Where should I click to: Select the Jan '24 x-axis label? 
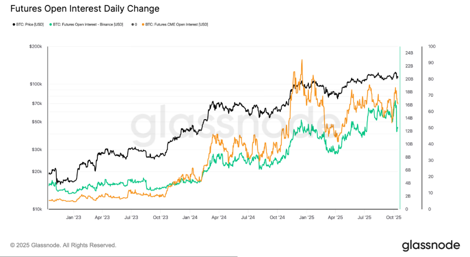point(190,217)
